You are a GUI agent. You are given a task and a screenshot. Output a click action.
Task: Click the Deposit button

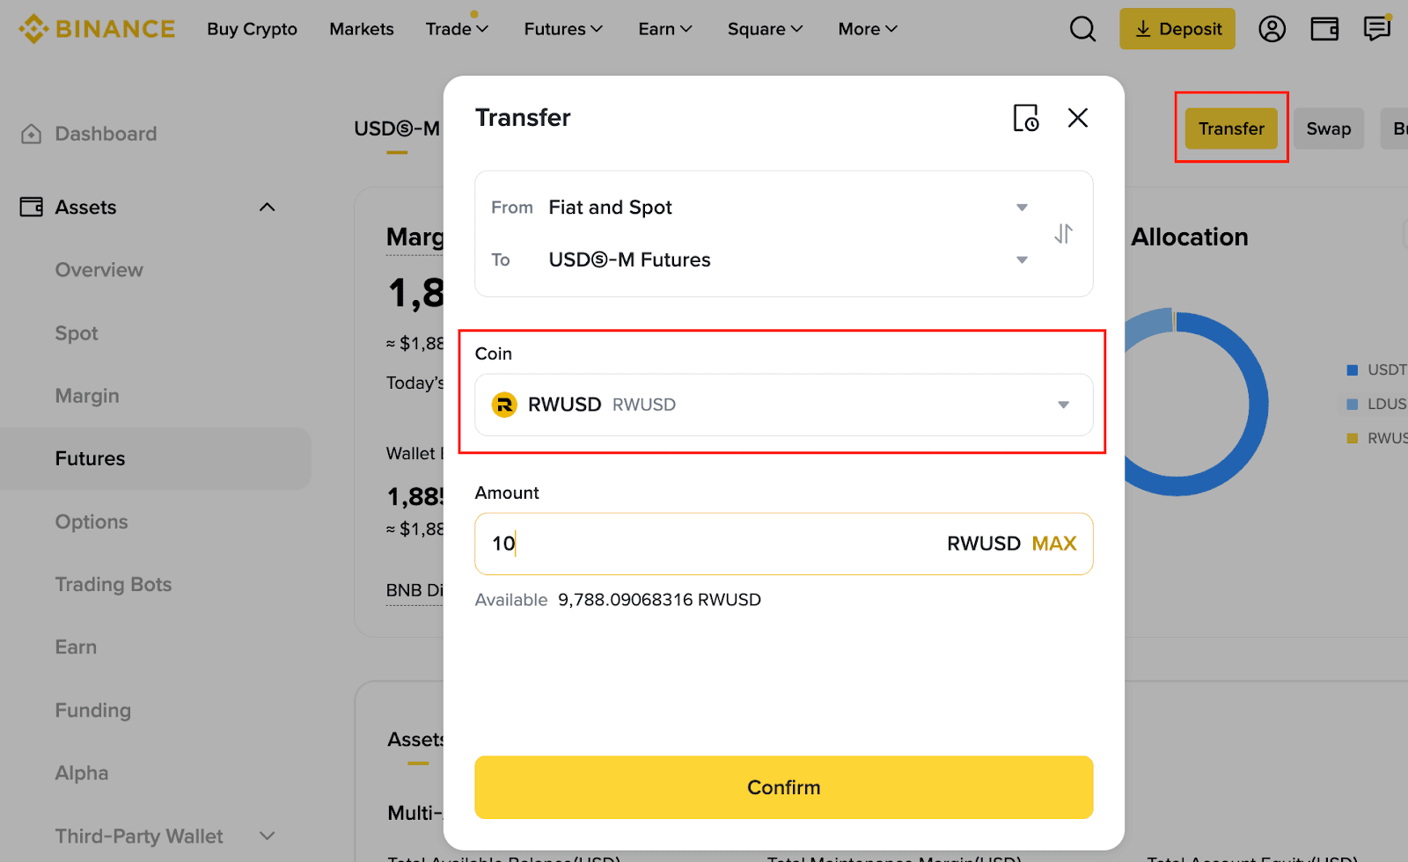click(x=1177, y=29)
